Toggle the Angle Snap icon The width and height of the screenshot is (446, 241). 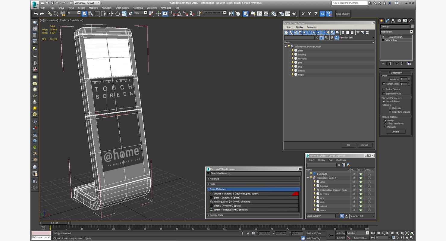point(179,14)
